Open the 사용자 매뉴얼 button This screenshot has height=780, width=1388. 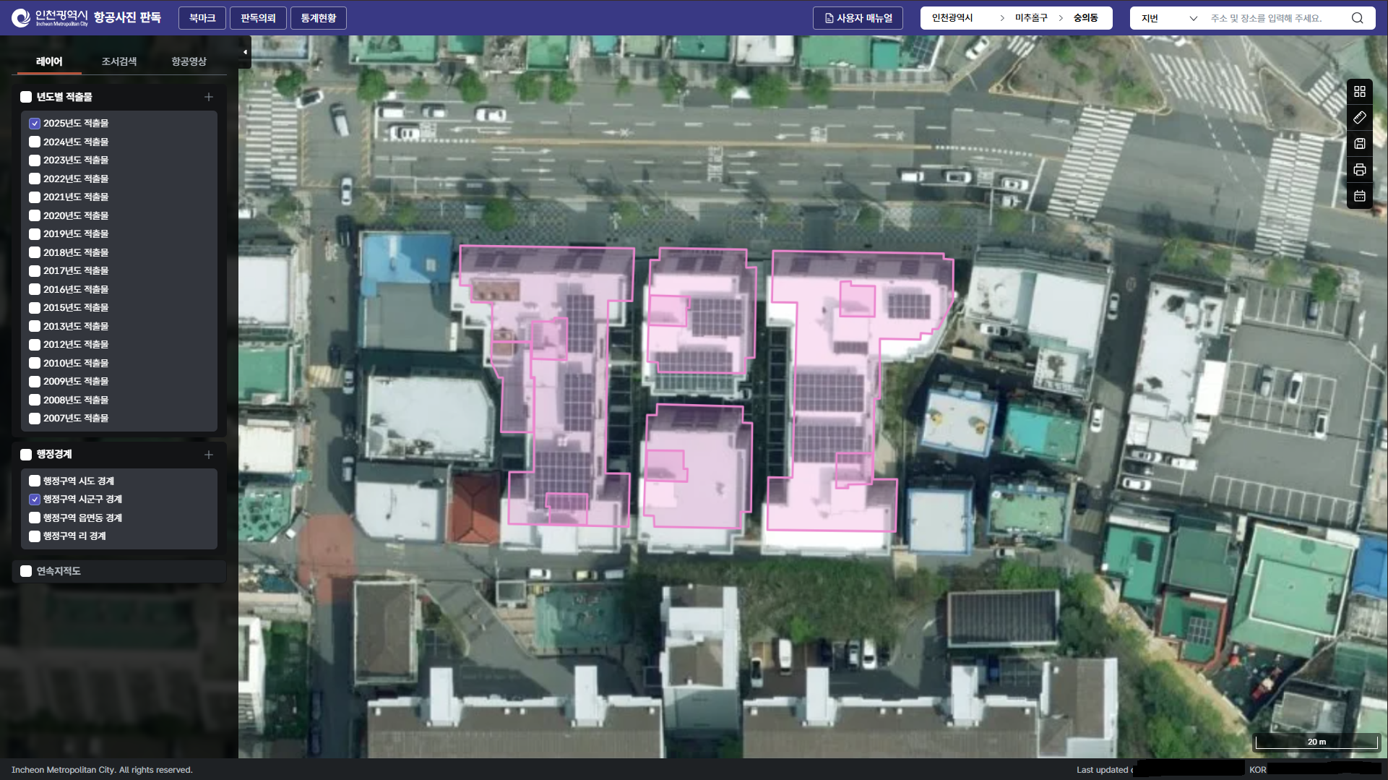pos(858,18)
